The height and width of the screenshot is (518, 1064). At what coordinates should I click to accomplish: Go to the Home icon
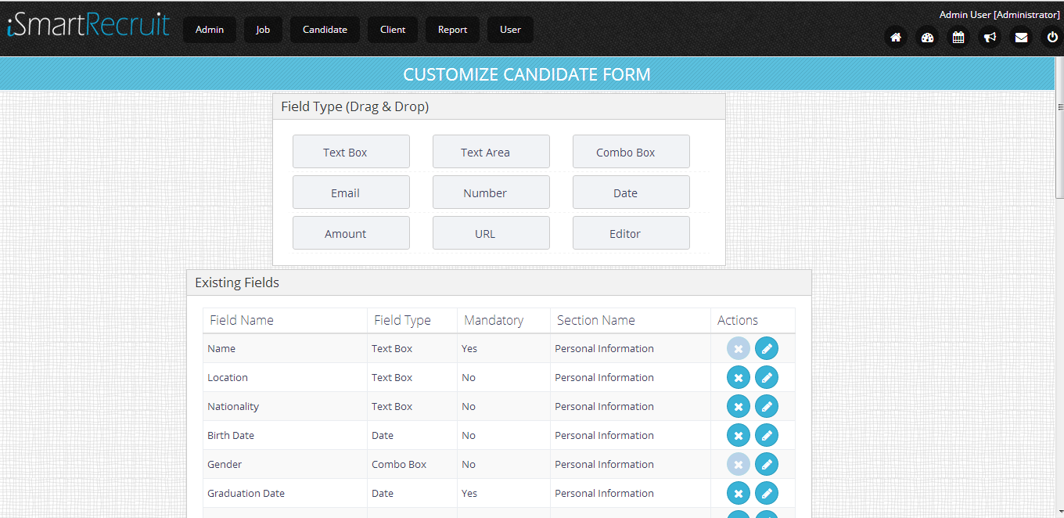(896, 38)
